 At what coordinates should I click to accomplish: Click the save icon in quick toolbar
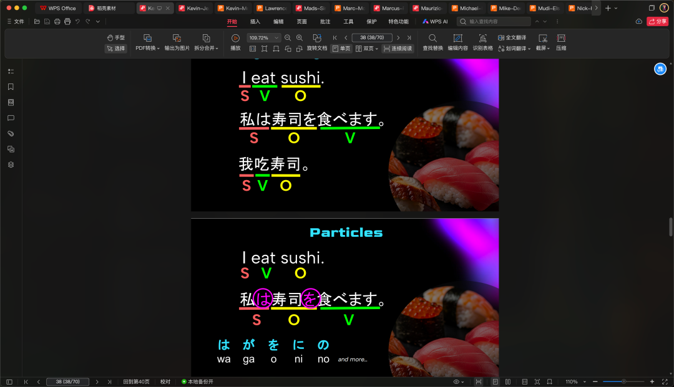click(x=47, y=21)
